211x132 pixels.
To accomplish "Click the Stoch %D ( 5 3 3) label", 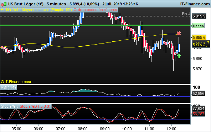I will [x=35, y=106].
